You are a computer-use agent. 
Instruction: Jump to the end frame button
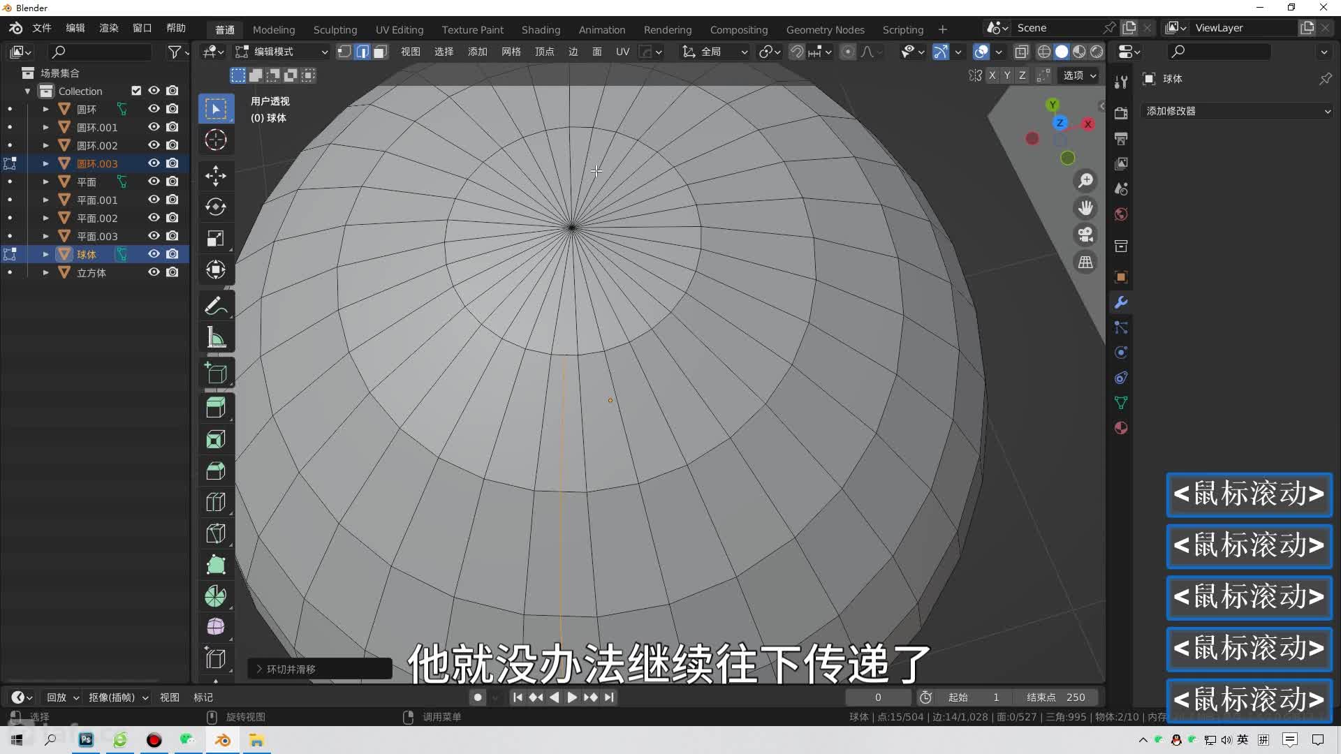610,697
